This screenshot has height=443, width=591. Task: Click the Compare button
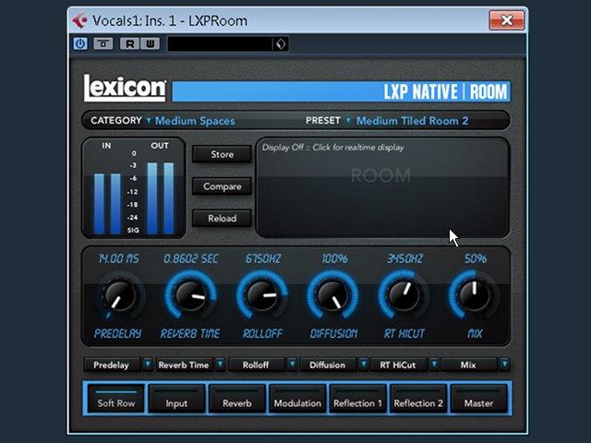coord(222,186)
